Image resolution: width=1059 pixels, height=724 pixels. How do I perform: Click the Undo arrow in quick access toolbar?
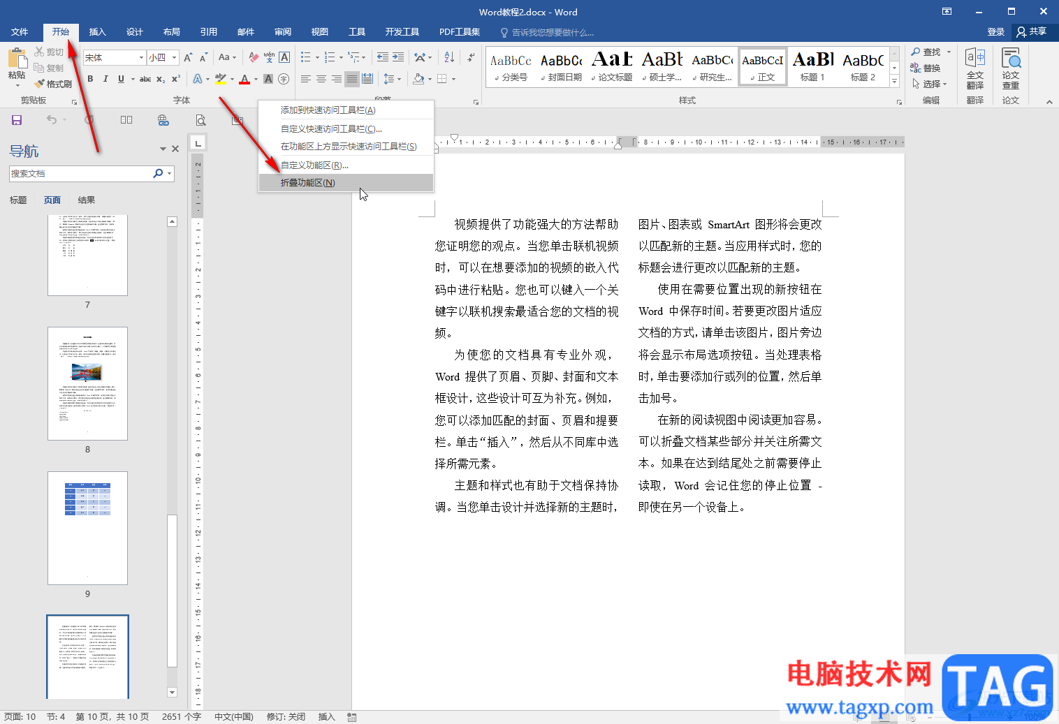coord(52,120)
